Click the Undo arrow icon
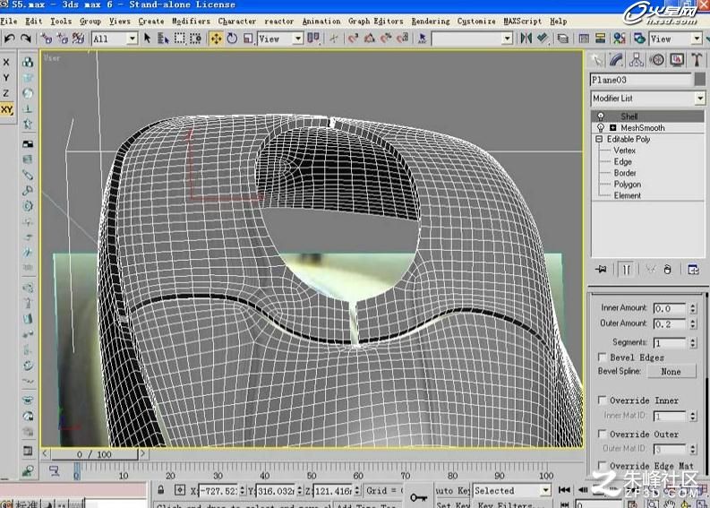The height and width of the screenshot is (508, 710). [x=9, y=39]
